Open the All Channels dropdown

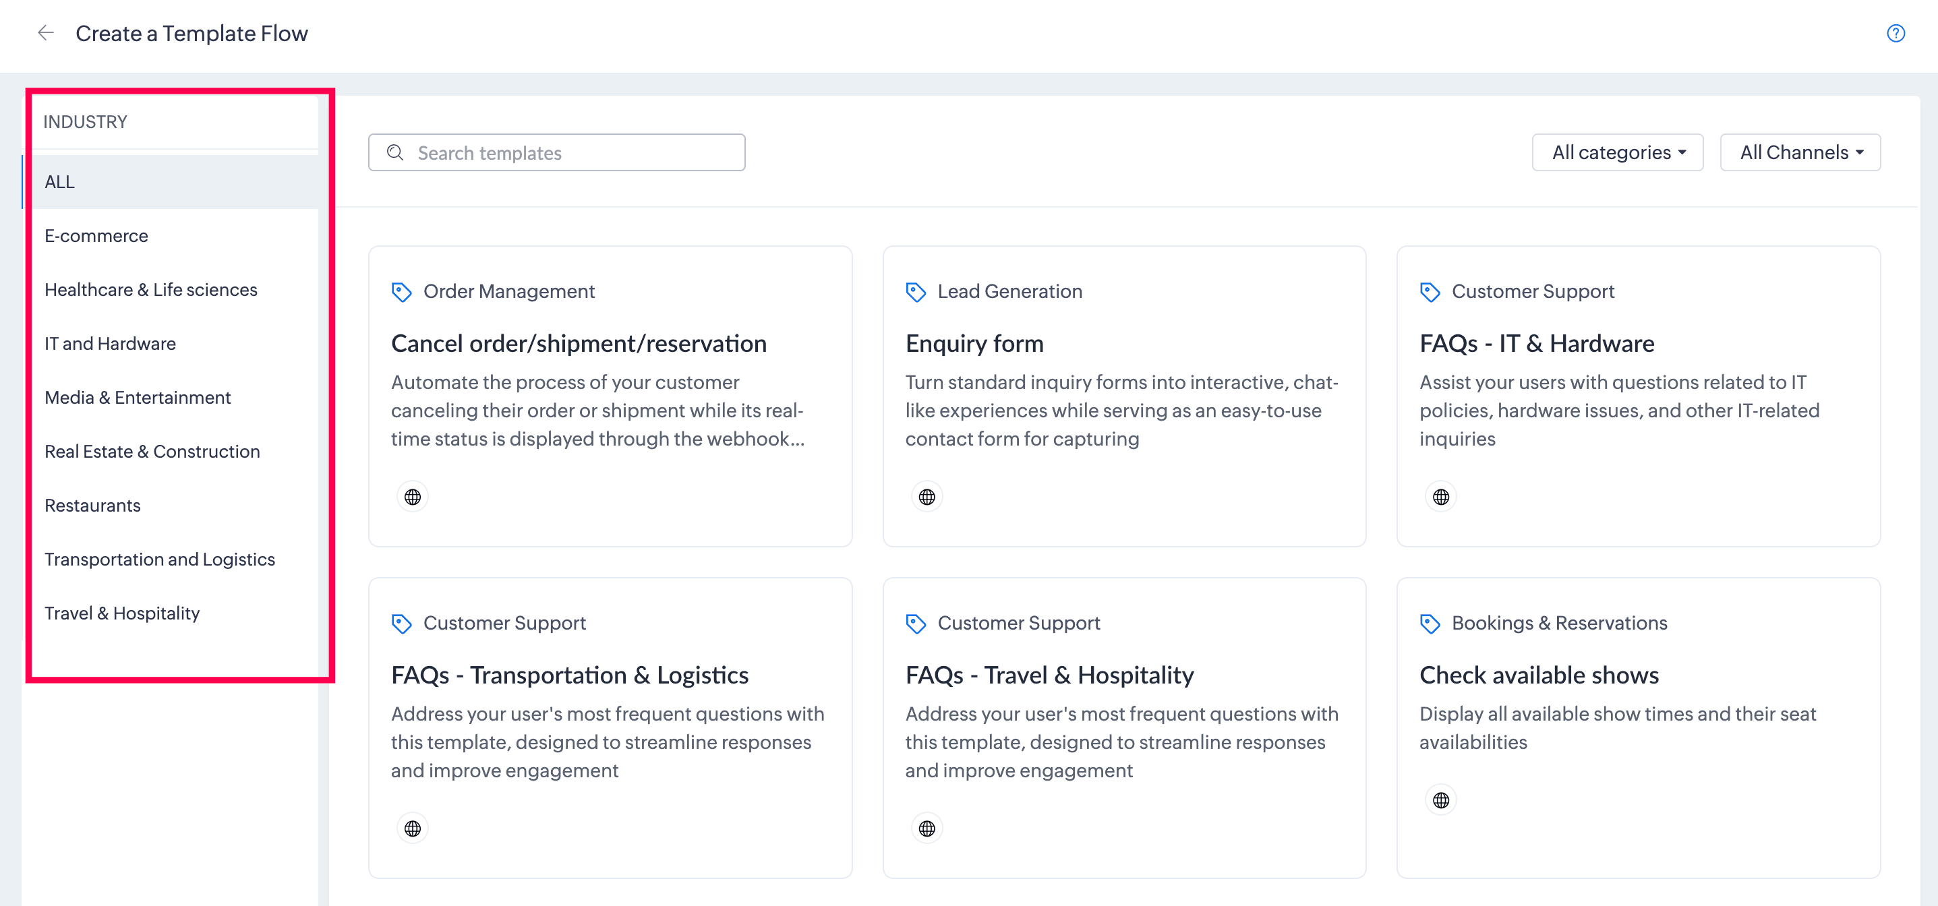[1800, 152]
